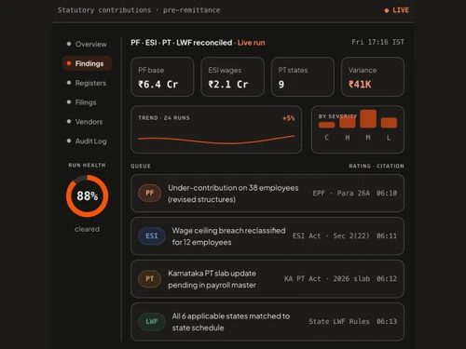
Task: Click the TREND · 24 RUNS label
Action: click(164, 118)
